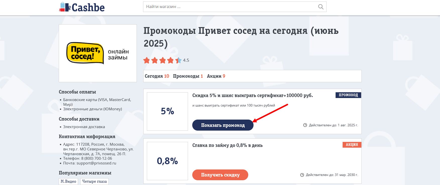
Task: Click clock icon next to 31 мар. 2030 date
Action: 302,175
